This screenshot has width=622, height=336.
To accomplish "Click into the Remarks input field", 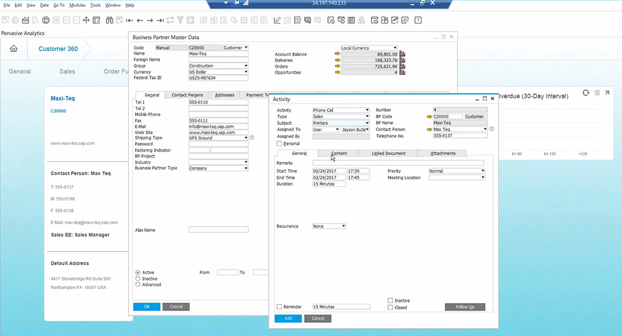I will pos(398,163).
